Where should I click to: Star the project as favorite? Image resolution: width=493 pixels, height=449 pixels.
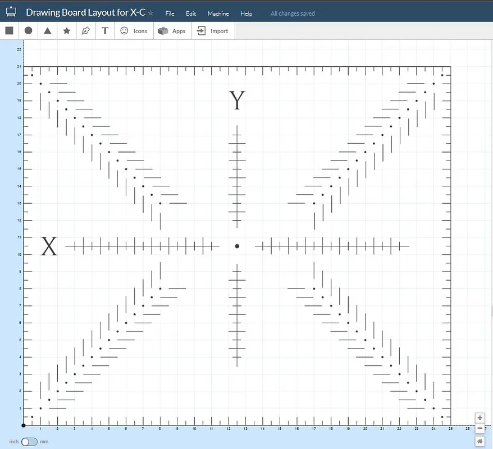point(150,13)
